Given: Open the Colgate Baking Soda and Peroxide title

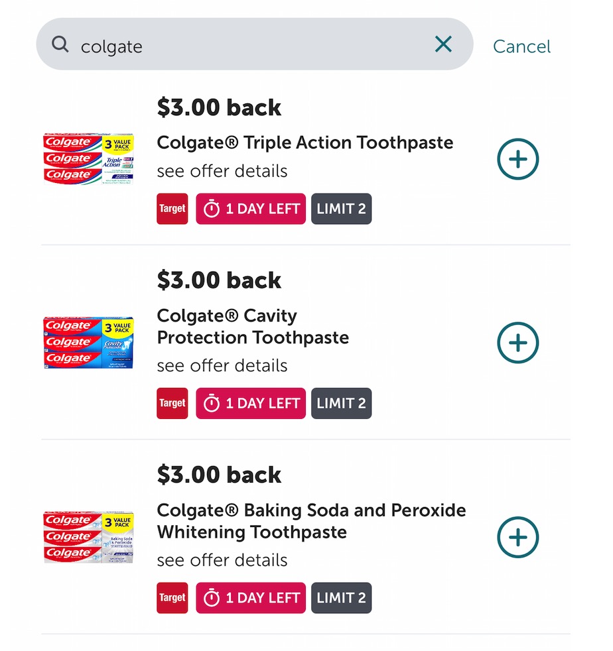Looking at the screenshot, I should [x=310, y=521].
